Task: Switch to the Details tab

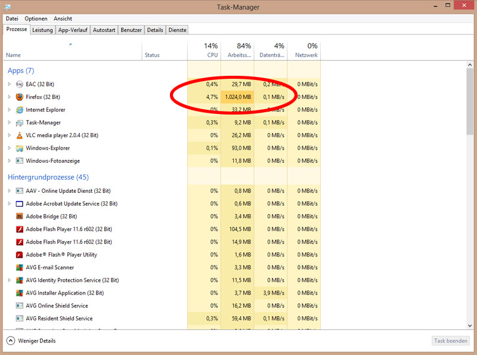Action: pos(155,30)
